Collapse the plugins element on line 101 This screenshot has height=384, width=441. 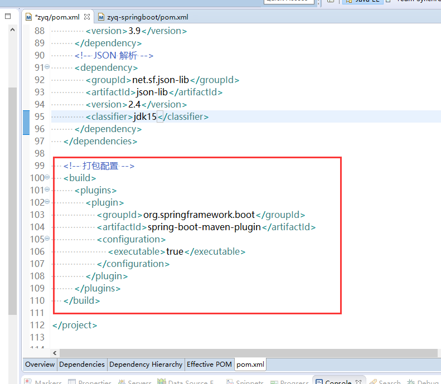(47, 189)
